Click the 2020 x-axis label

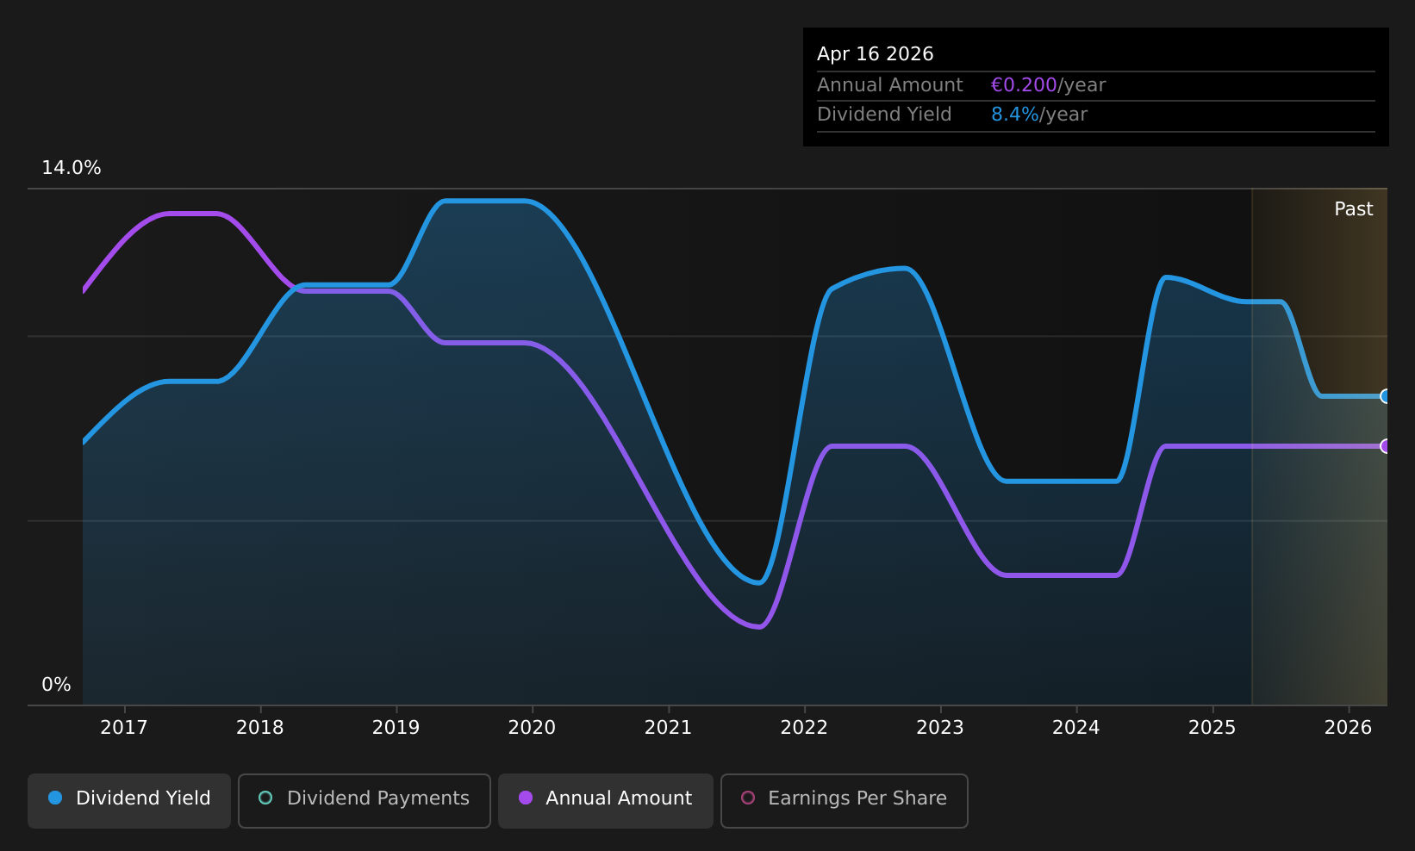coord(532,728)
